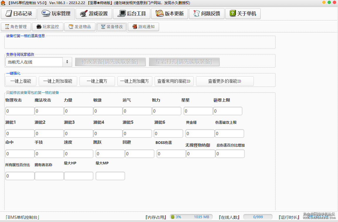The height and width of the screenshot is (222, 338).
Task: Click the 所有属性百分比 input field
Action: point(20,176)
